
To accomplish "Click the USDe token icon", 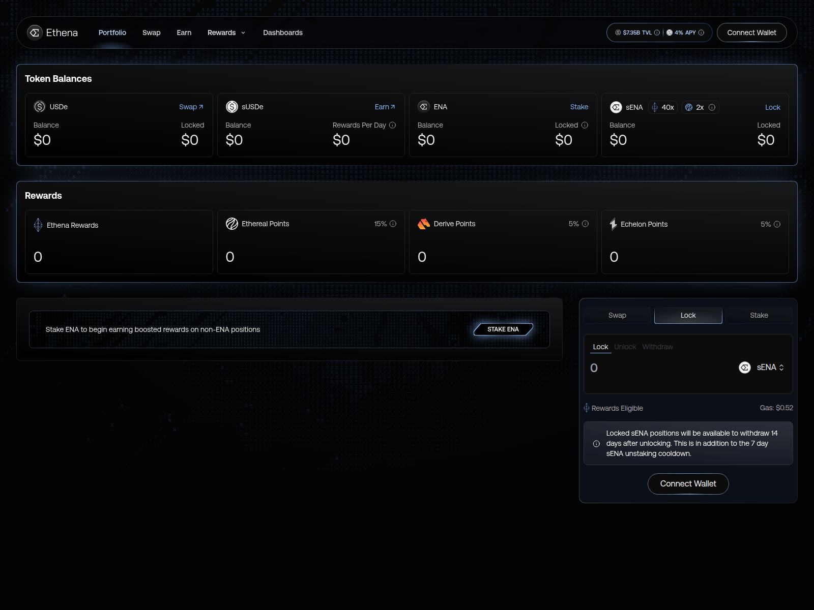I will pos(40,107).
